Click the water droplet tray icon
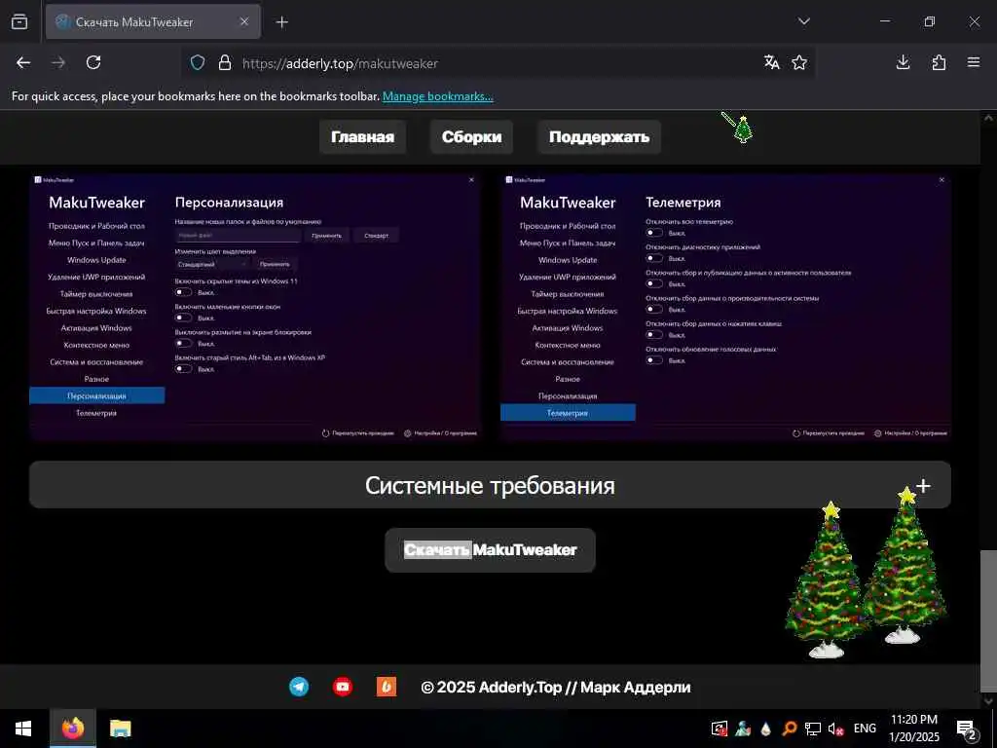Image resolution: width=997 pixels, height=748 pixels. pos(765,729)
